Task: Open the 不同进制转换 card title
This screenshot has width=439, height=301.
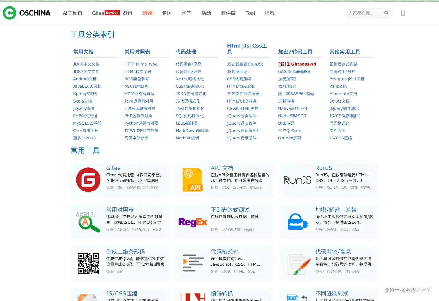Action: click(x=332, y=293)
